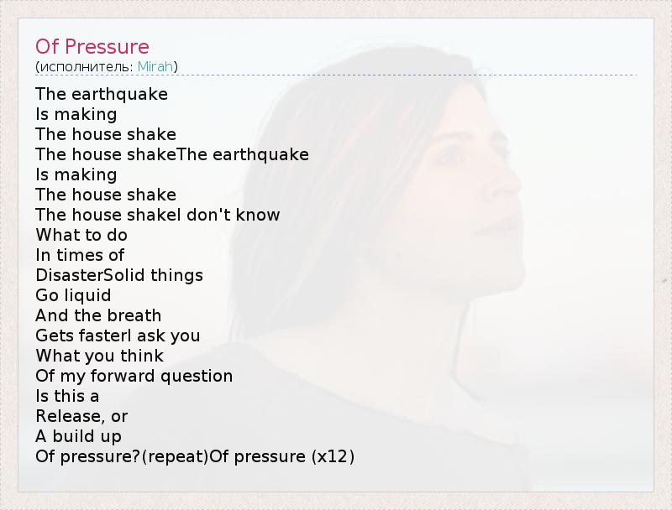Click the "Go liquid" lyric line
672x510 pixels.
pos(73,295)
